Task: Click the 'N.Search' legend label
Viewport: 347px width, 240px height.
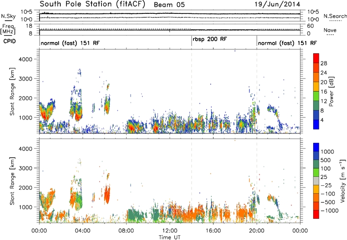Action: [335, 16]
